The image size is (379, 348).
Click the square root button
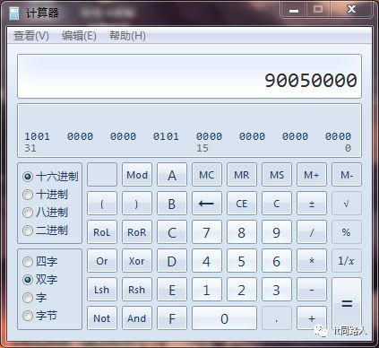tap(347, 204)
